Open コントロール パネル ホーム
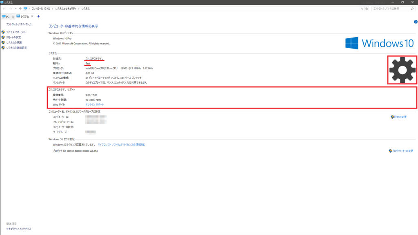 [19, 24]
